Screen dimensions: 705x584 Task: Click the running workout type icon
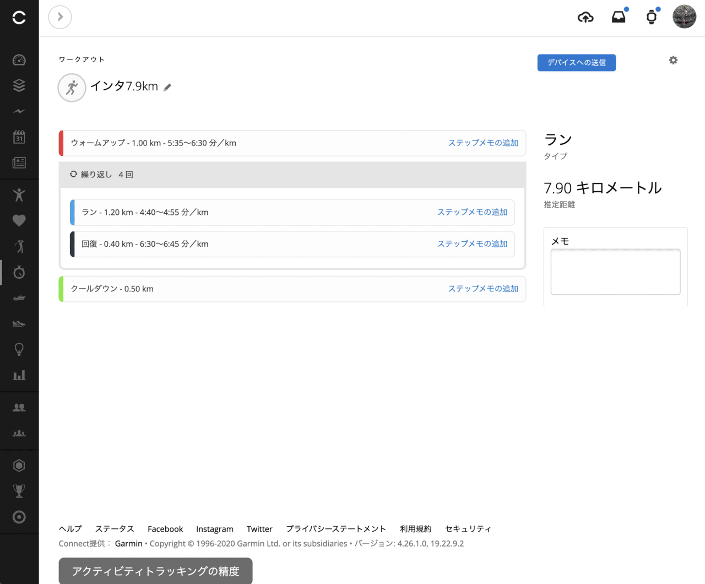[72, 88]
